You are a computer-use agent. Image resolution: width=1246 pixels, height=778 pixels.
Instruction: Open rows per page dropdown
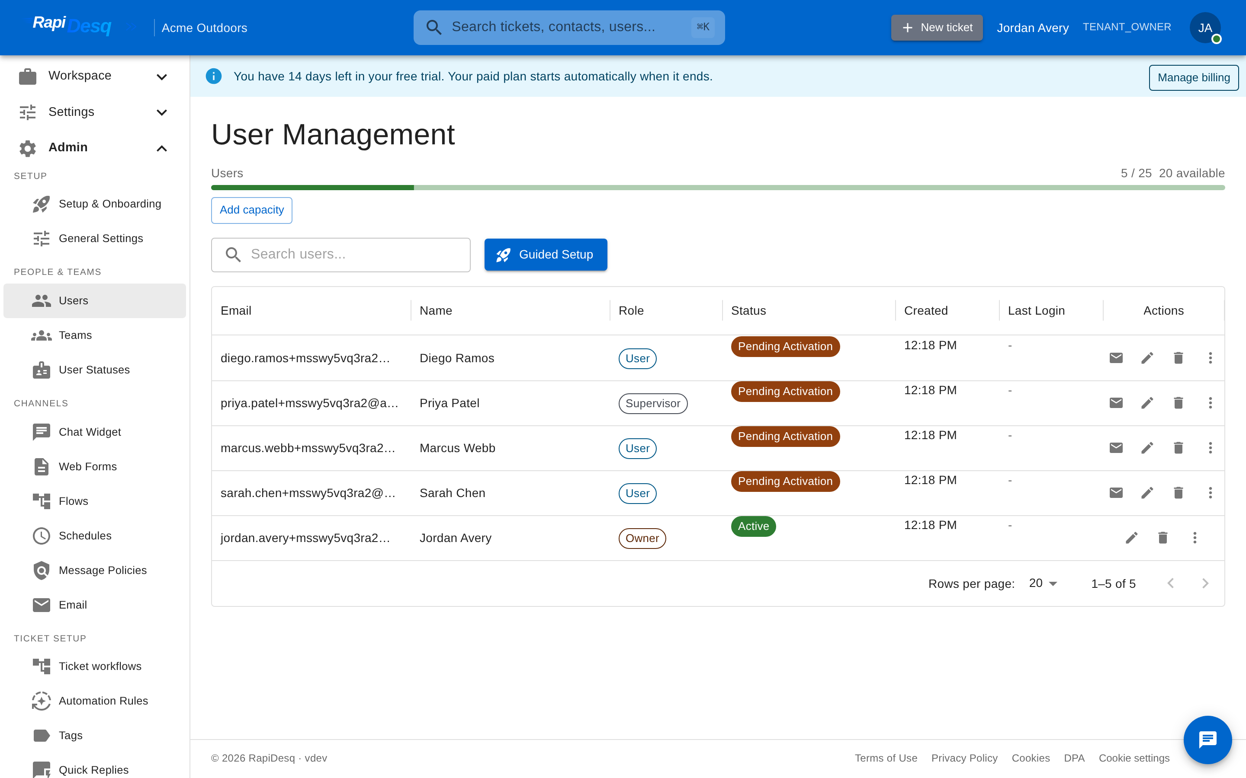point(1043,583)
